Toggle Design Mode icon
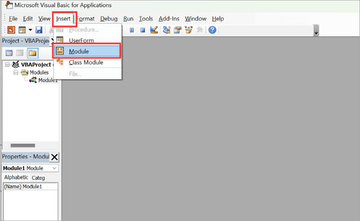This screenshot has width=360, height=221. click(x=154, y=30)
